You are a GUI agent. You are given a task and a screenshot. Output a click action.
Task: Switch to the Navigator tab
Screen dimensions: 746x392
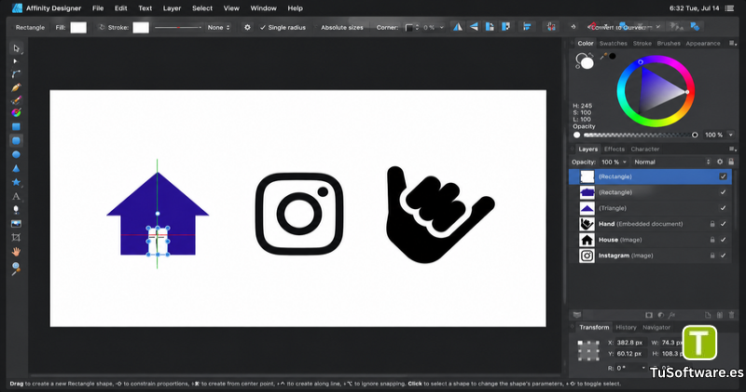[x=656, y=328]
